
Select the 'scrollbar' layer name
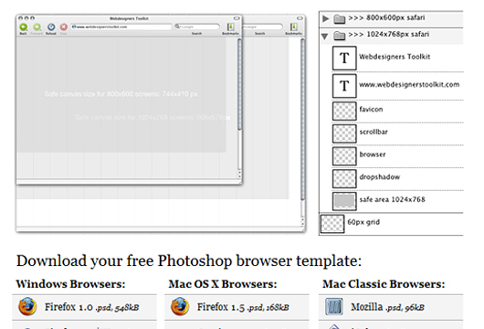(374, 132)
